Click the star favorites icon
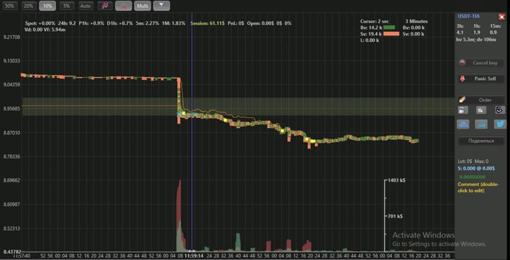Image resolution: width=510 pixels, height=260 pixels. click(481, 110)
